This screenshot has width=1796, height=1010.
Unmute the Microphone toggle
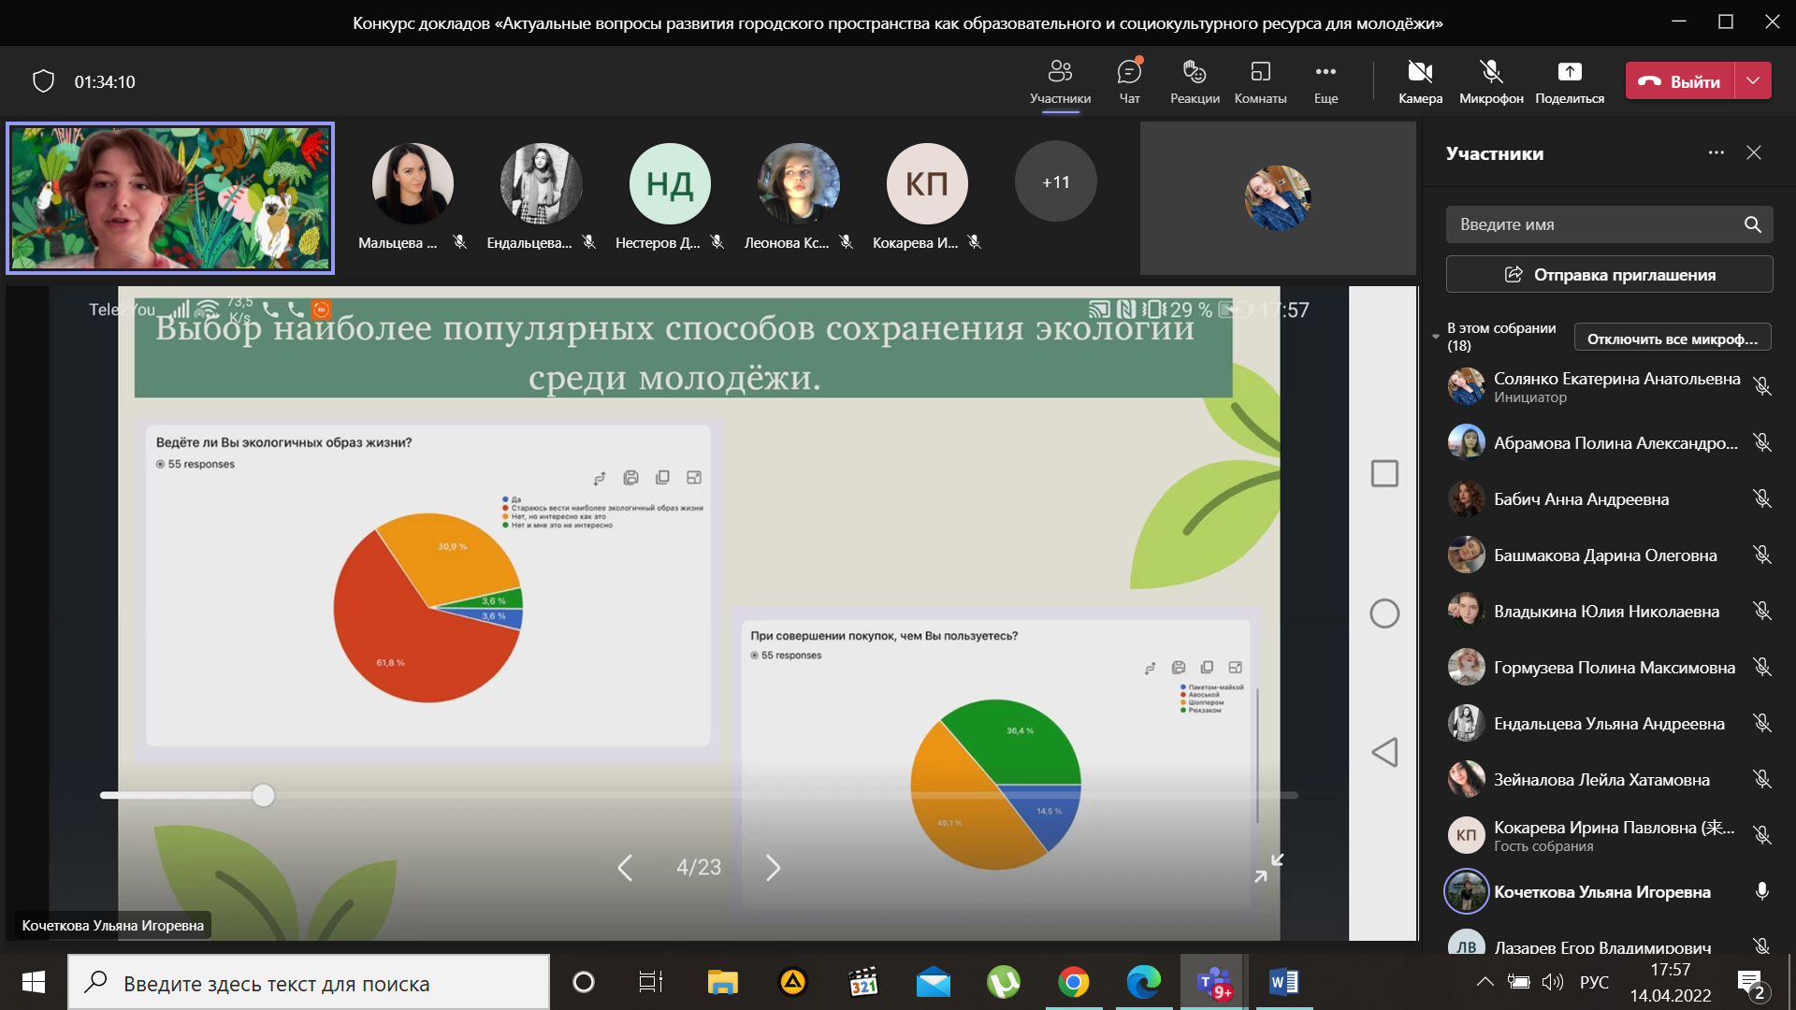click(x=1491, y=73)
